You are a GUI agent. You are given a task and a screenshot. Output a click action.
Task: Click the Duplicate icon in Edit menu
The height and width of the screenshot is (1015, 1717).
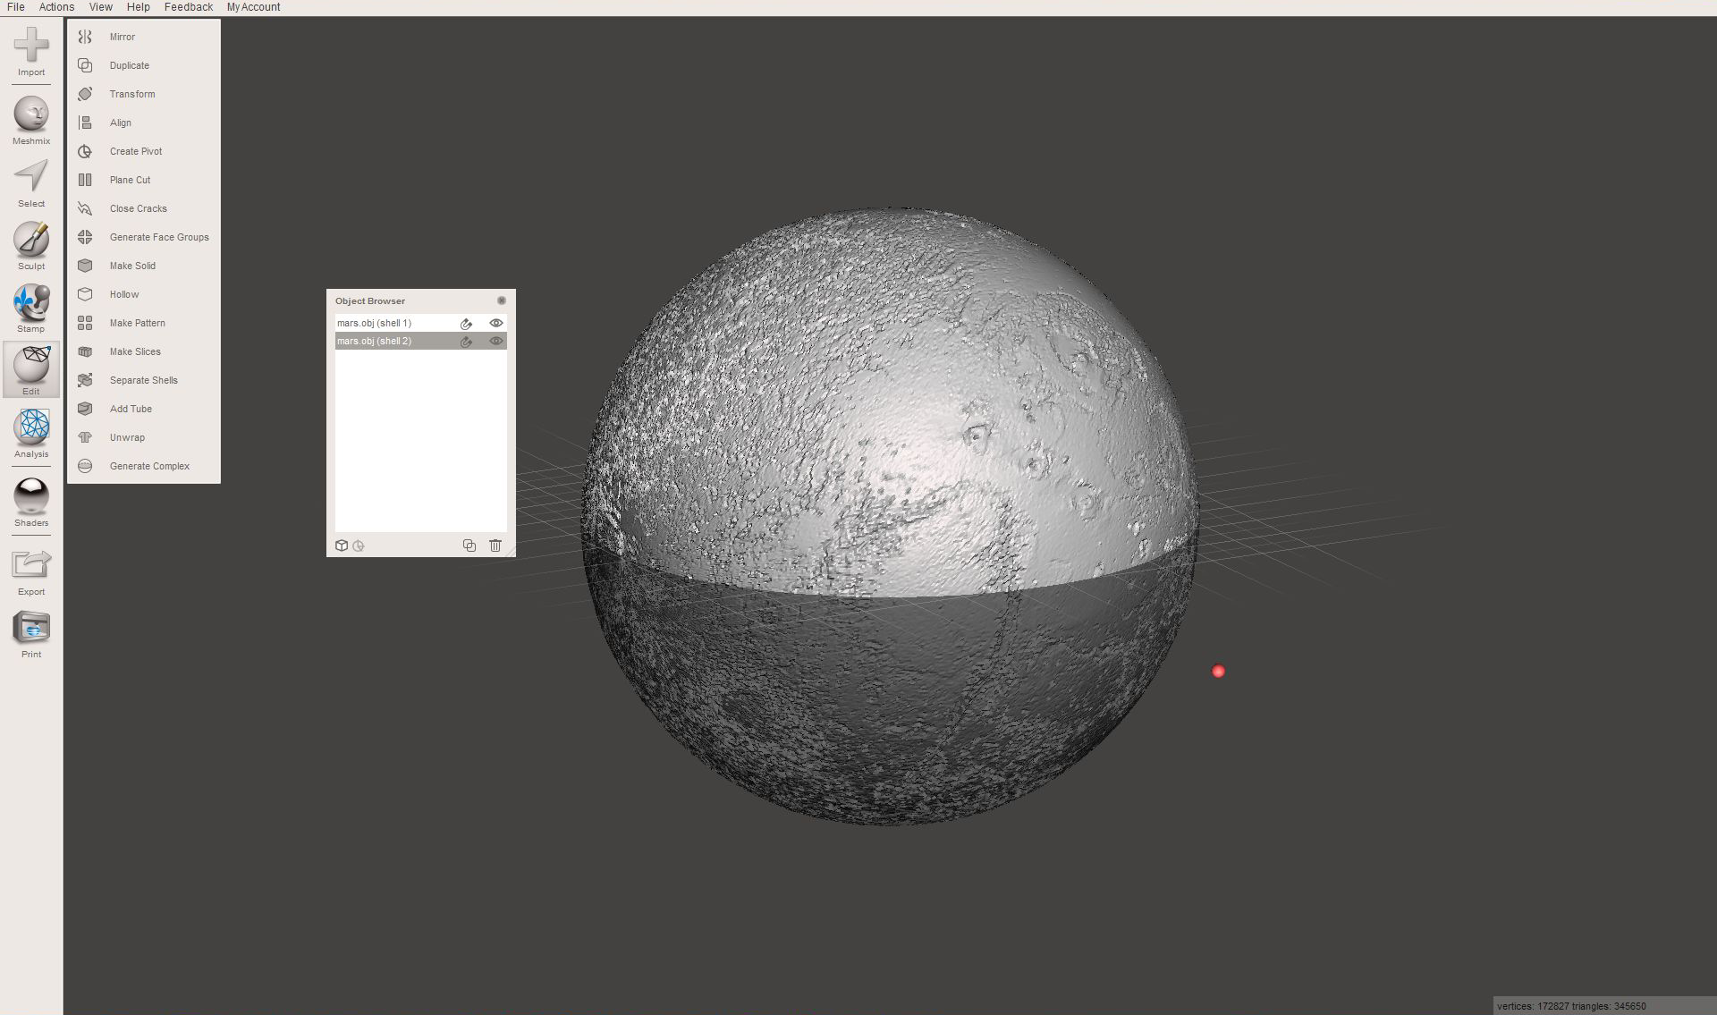coord(85,65)
